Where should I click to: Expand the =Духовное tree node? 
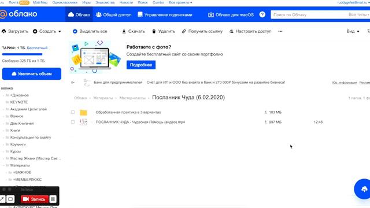(x=3, y=95)
